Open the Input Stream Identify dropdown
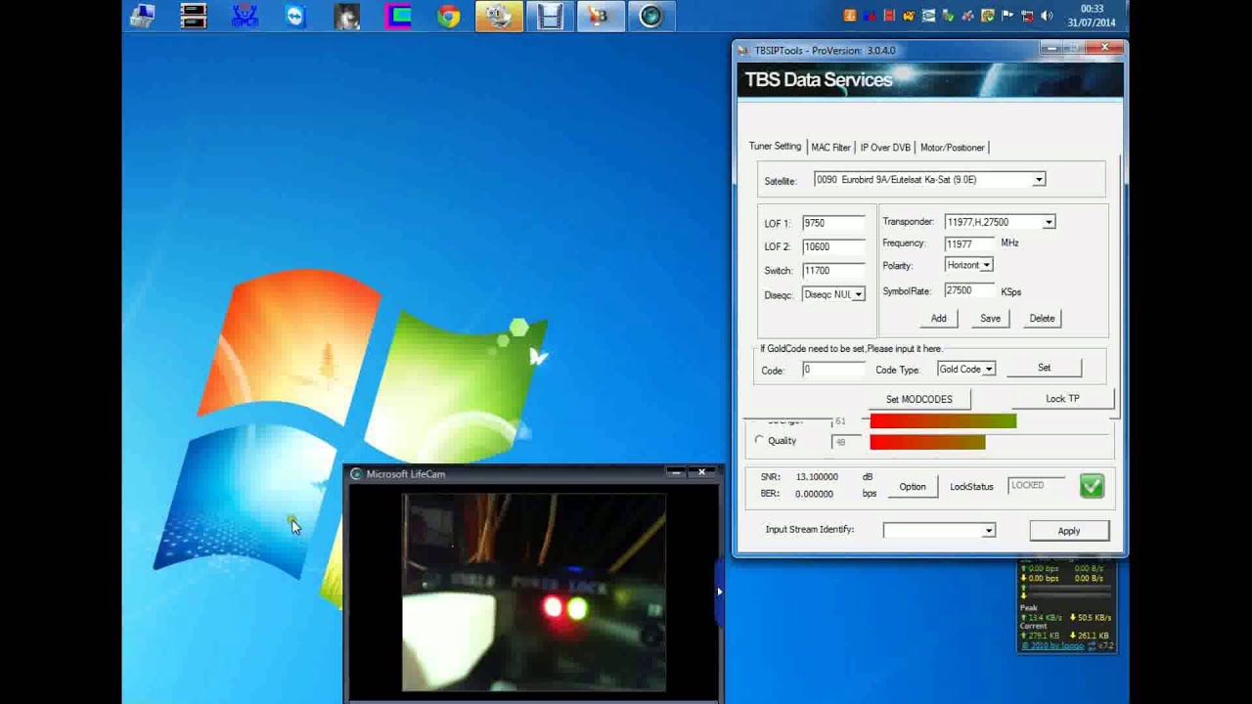 pos(989,530)
